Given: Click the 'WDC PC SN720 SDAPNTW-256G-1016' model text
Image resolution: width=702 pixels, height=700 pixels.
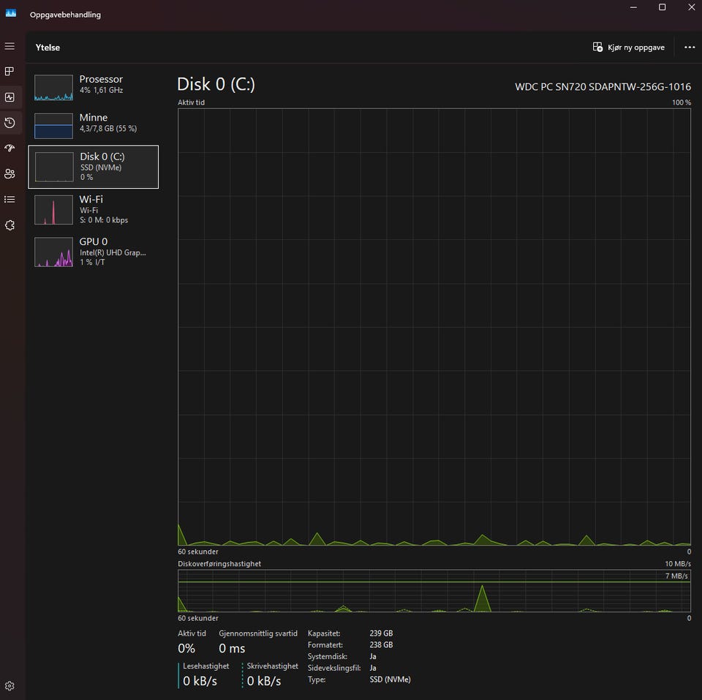Looking at the screenshot, I should coord(603,87).
